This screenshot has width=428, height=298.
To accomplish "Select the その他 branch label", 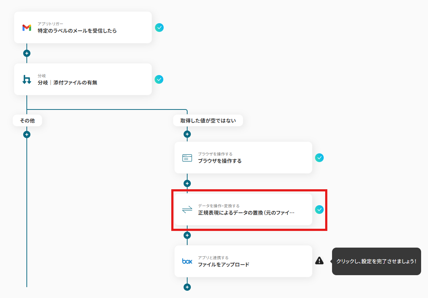I will click(x=27, y=121).
